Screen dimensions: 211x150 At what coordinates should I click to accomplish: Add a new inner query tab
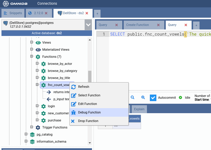196,25
